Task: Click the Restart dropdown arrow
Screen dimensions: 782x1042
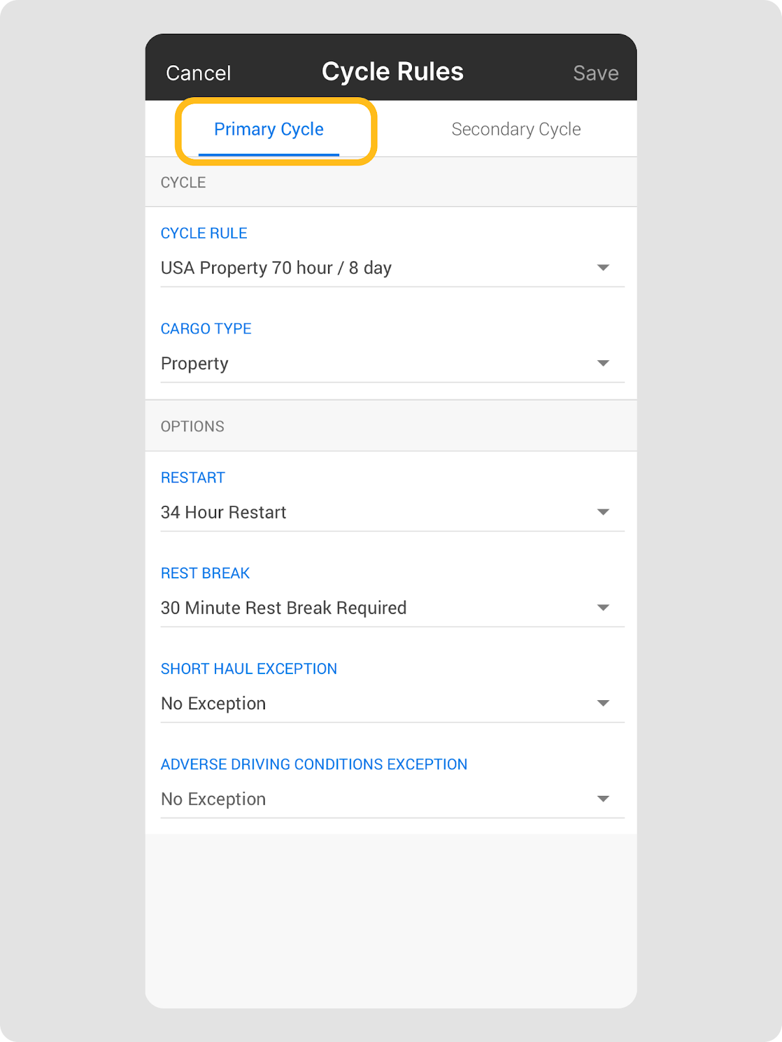Action: 603,513
